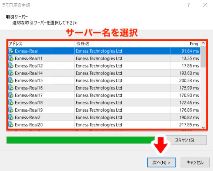Click server icon beside Exness-Real16
The image size is (213, 171).
[x=11, y=88]
